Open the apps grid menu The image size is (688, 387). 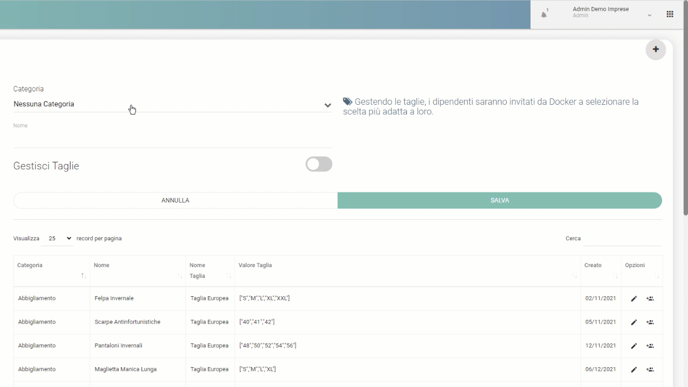[670, 15]
